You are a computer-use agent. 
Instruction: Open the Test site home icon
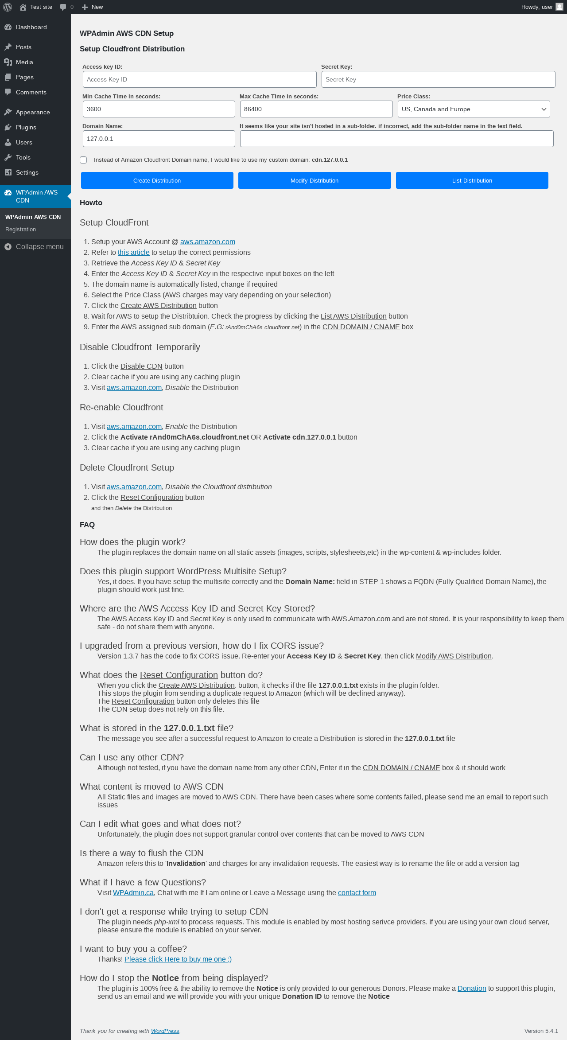coord(23,7)
